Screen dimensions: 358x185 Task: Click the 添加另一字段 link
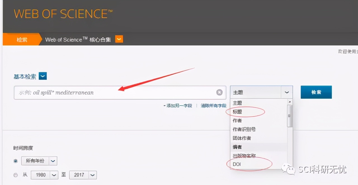[x=179, y=106]
